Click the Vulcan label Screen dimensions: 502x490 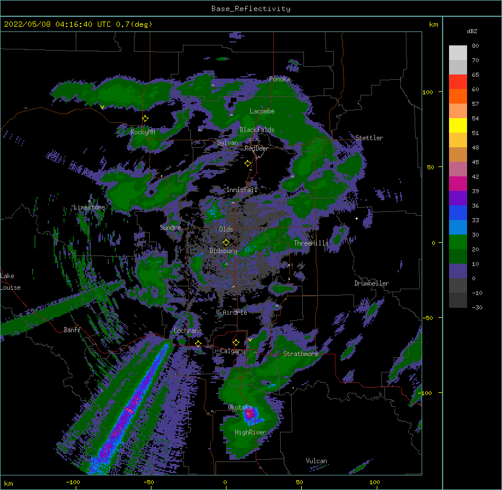click(316, 461)
